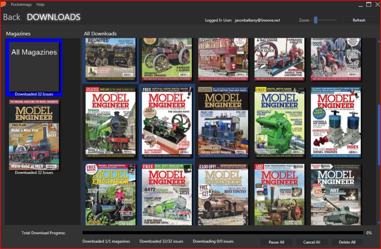This screenshot has width=381, height=249.
Task: Open the Samson & Albion issue
Action: pyautogui.click(x=167, y=59)
